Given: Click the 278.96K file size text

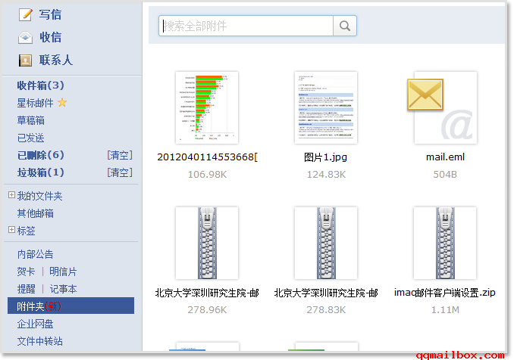Looking at the screenshot, I should 207,309.
